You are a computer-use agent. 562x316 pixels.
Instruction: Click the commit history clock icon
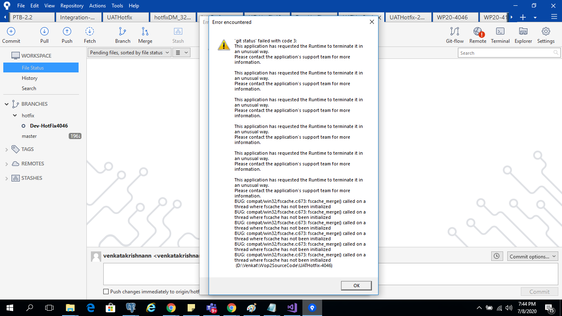(x=497, y=256)
